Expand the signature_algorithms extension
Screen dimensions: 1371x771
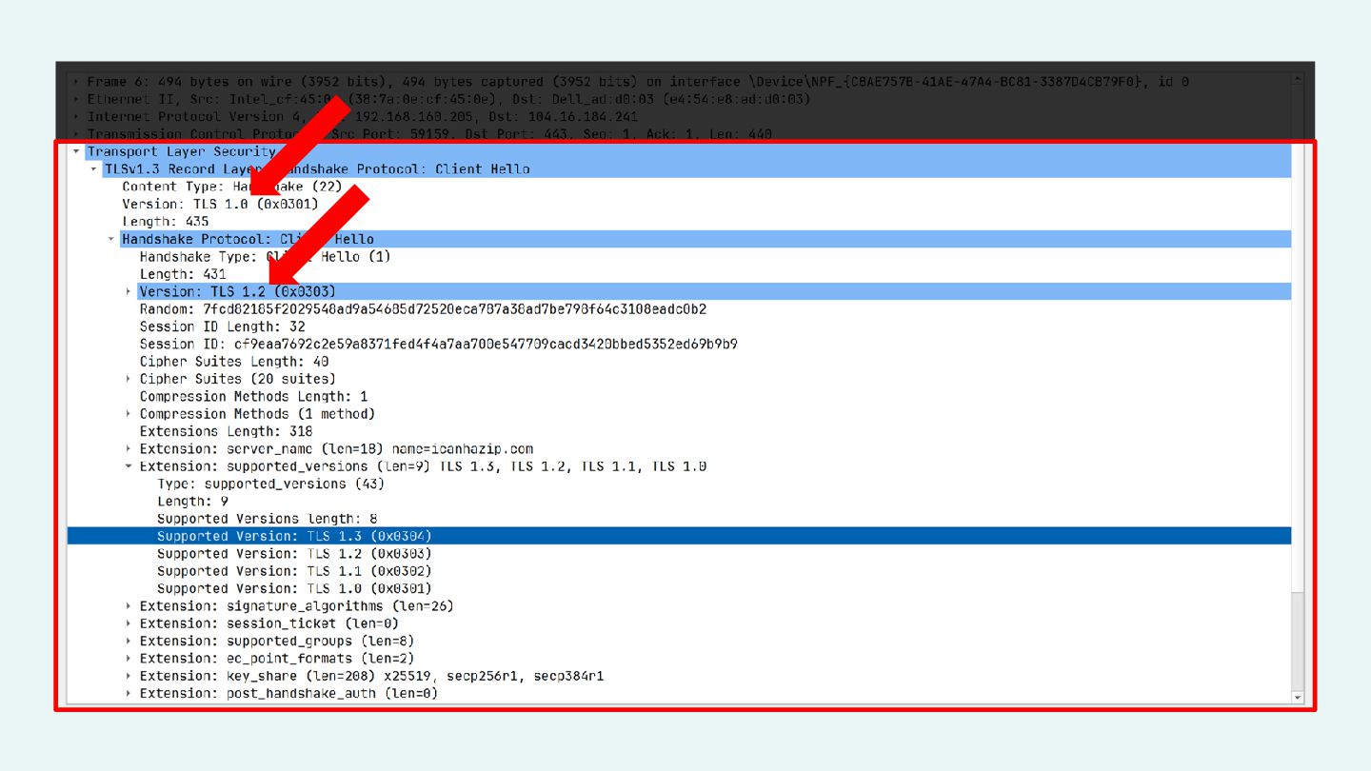click(x=129, y=606)
